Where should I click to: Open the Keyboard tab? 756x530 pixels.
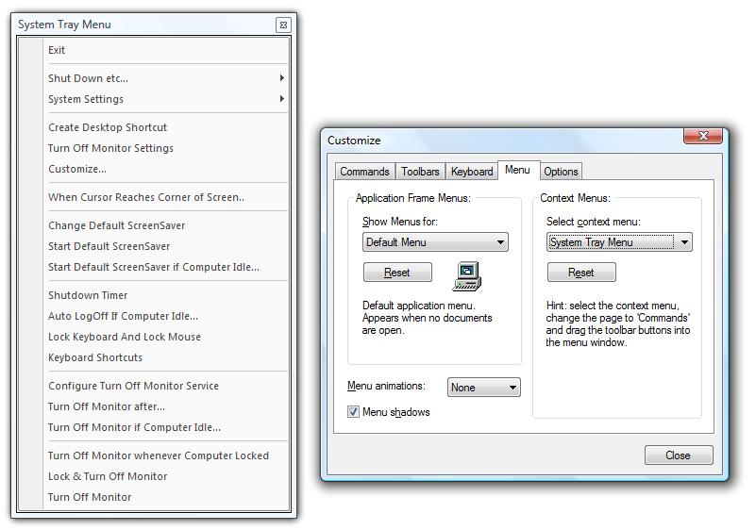point(472,172)
